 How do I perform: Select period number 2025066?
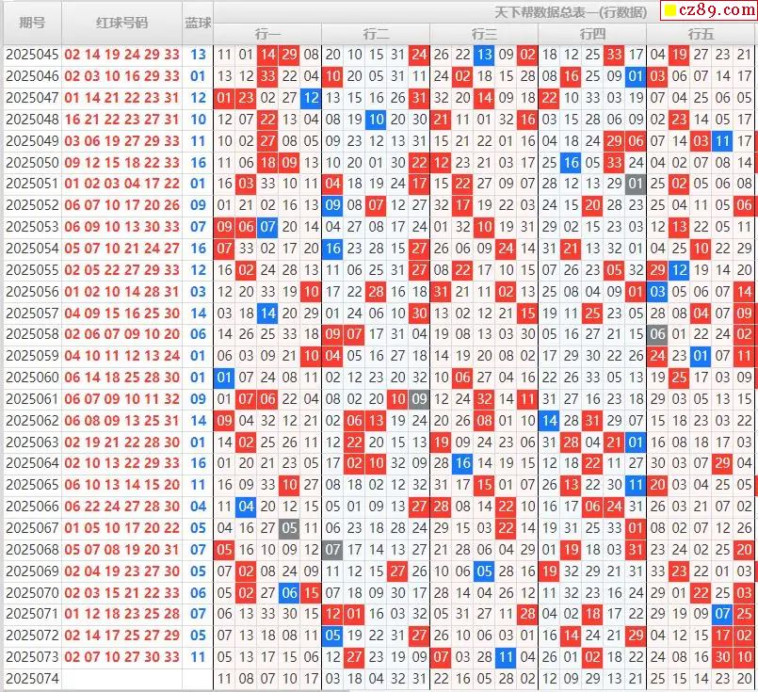click(32, 507)
